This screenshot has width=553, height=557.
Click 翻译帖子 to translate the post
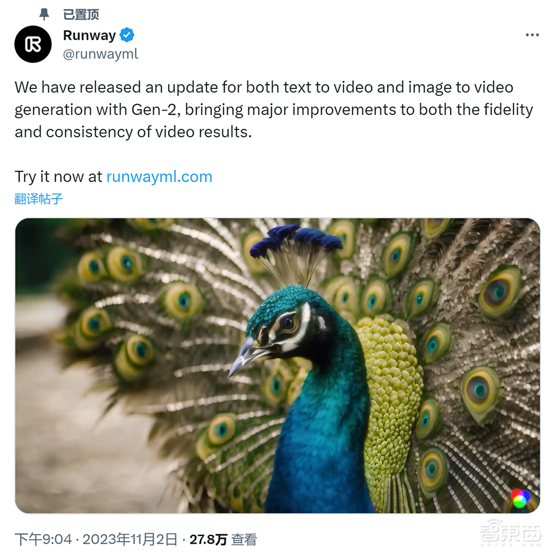39,199
